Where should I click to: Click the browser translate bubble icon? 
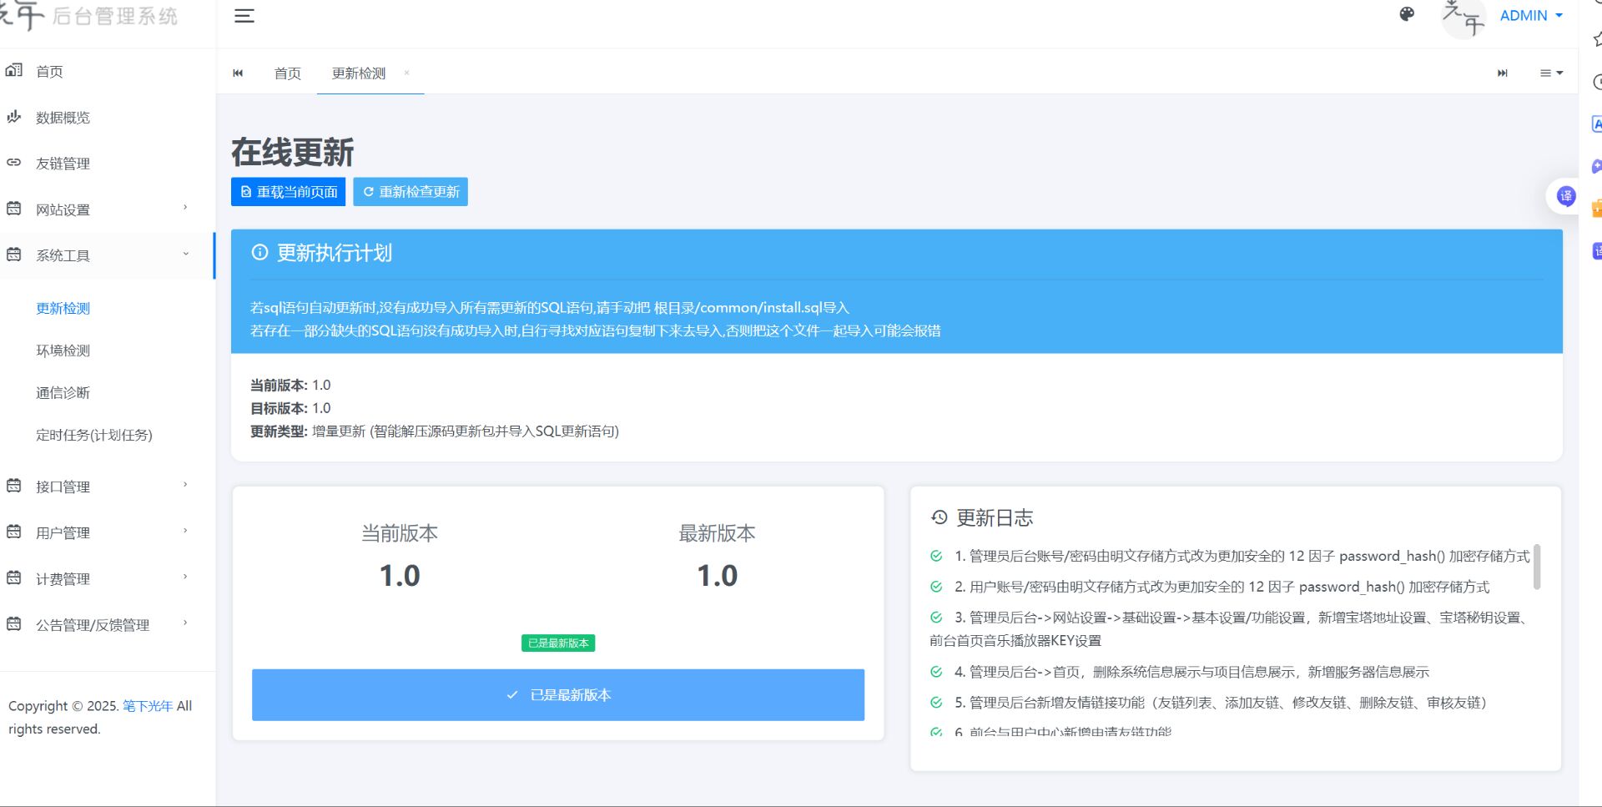coord(1564,198)
